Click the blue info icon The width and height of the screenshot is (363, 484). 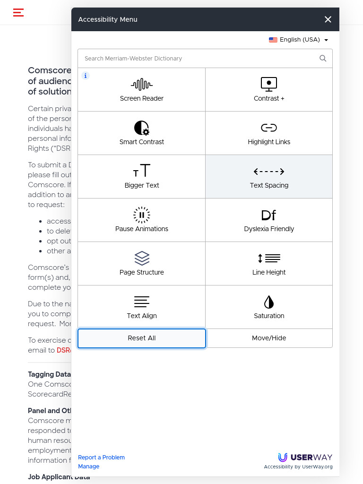point(86,76)
